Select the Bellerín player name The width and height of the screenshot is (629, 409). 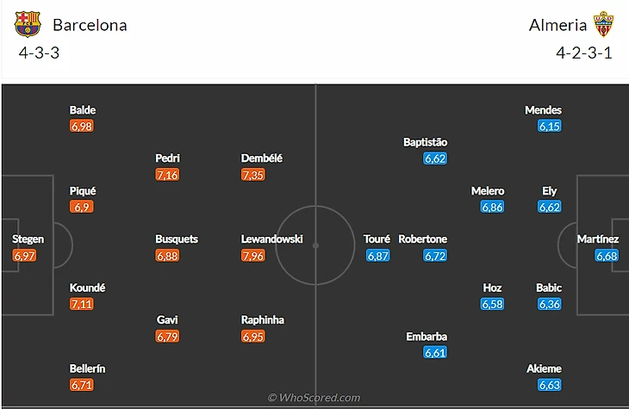click(x=89, y=369)
